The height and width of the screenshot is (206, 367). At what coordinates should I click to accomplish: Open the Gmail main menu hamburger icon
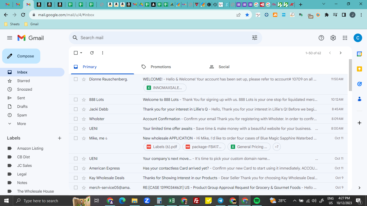pos(10,38)
